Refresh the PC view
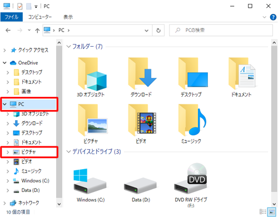Image resolution: width=278 pixels, height=217 pixels. click(x=158, y=31)
